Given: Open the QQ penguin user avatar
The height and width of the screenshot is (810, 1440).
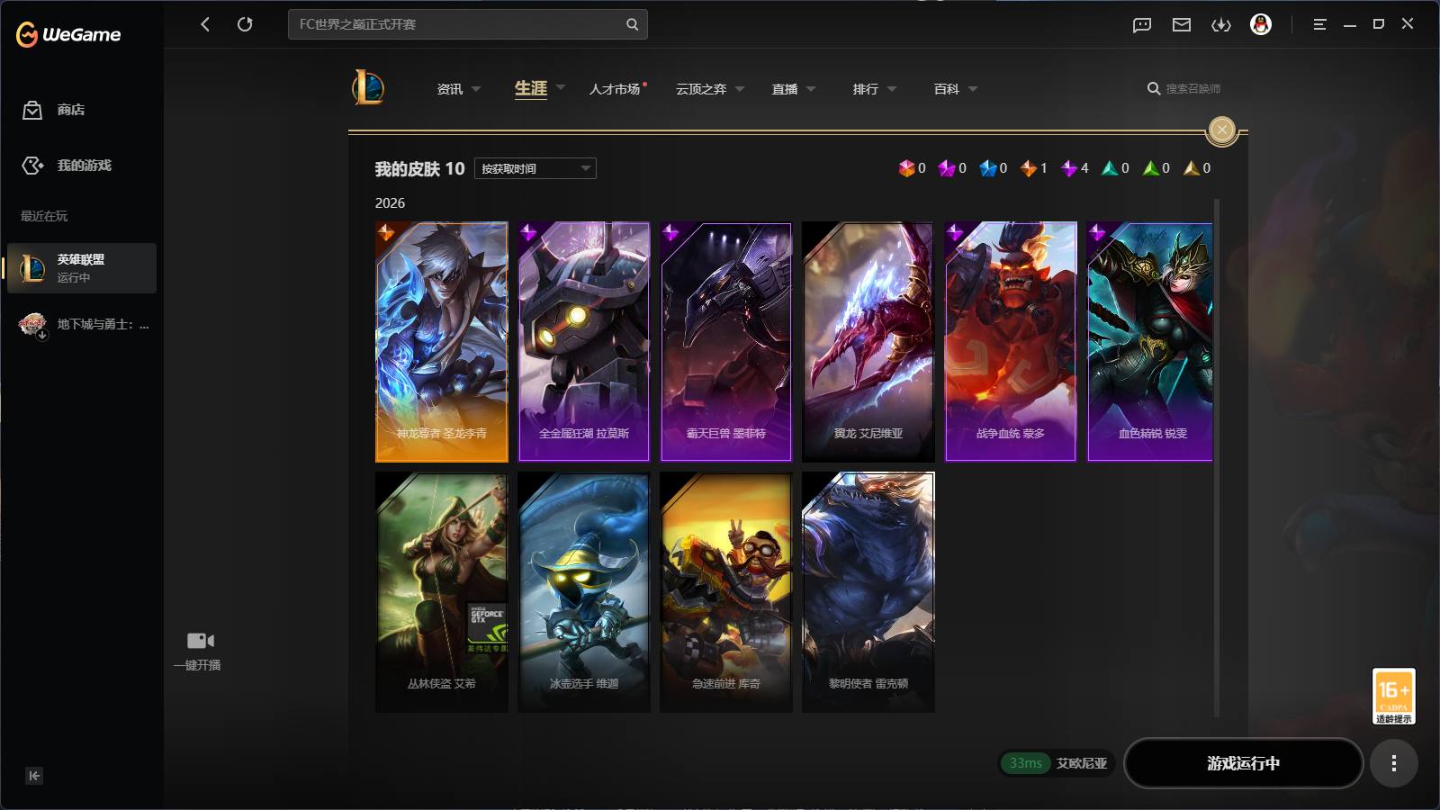Looking at the screenshot, I should click(x=1261, y=24).
